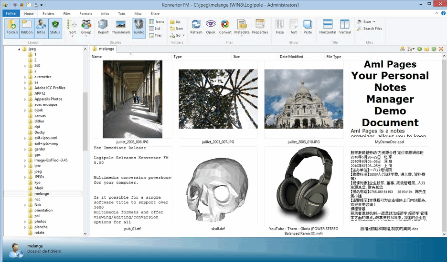This screenshot has width=447, height=262.
Task: Switch to the Misc ribbon tab
Action: click(138, 14)
